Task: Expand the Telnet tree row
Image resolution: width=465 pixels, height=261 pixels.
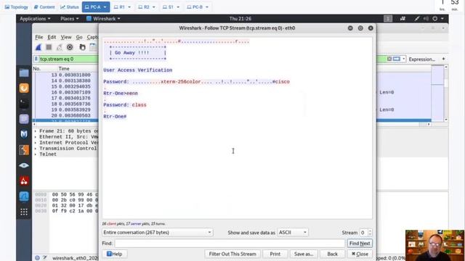Action: 36,154
